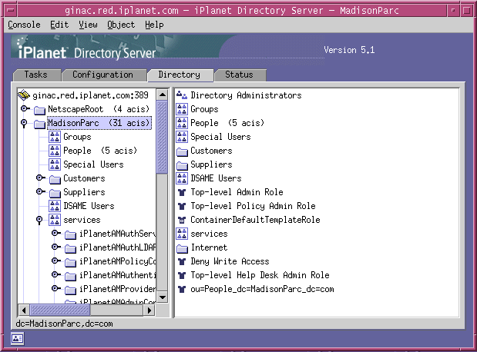Screen dimensions: 477x352
Task: Click tree horizontal scrollbar left arrow
Action: [24, 310]
